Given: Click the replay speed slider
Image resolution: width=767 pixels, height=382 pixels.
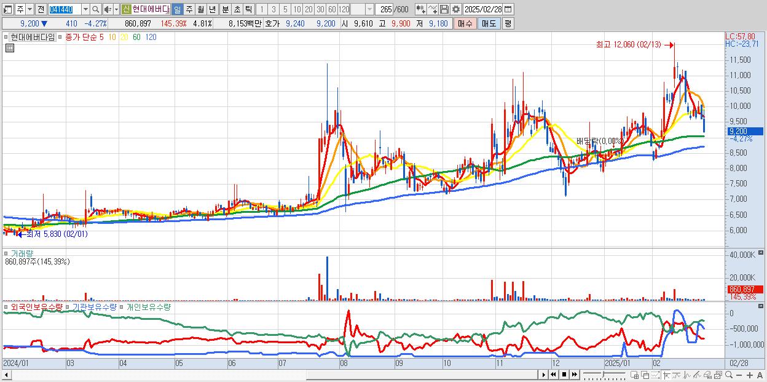Looking at the screenshot, I should [x=604, y=375].
